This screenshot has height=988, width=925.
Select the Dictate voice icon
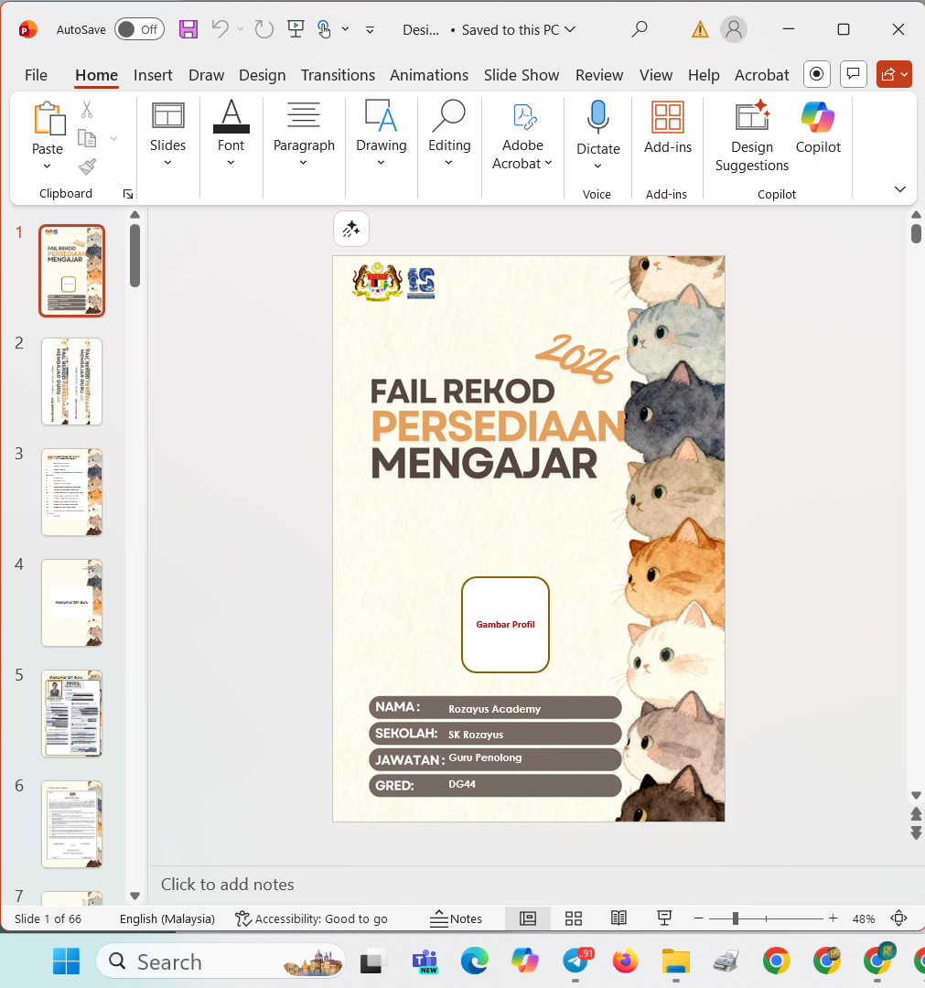[x=597, y=116]
